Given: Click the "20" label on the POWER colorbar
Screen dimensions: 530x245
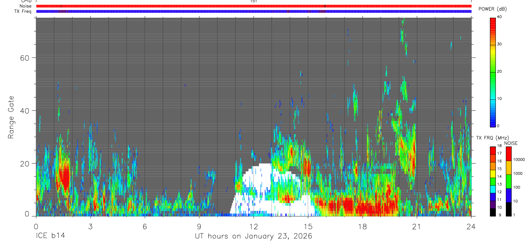Looking at the screenshot, I should click(499, 71).
